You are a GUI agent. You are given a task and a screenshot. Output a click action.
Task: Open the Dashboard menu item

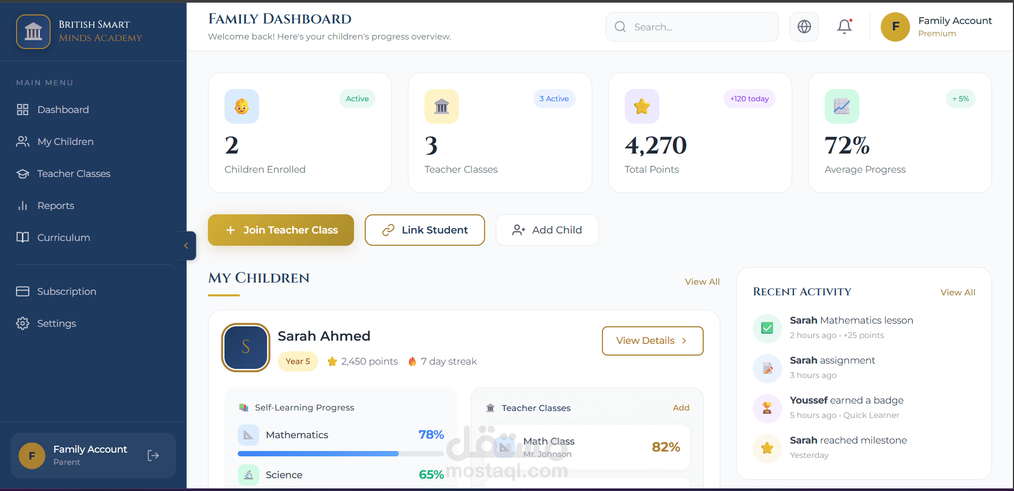(93, 110)
